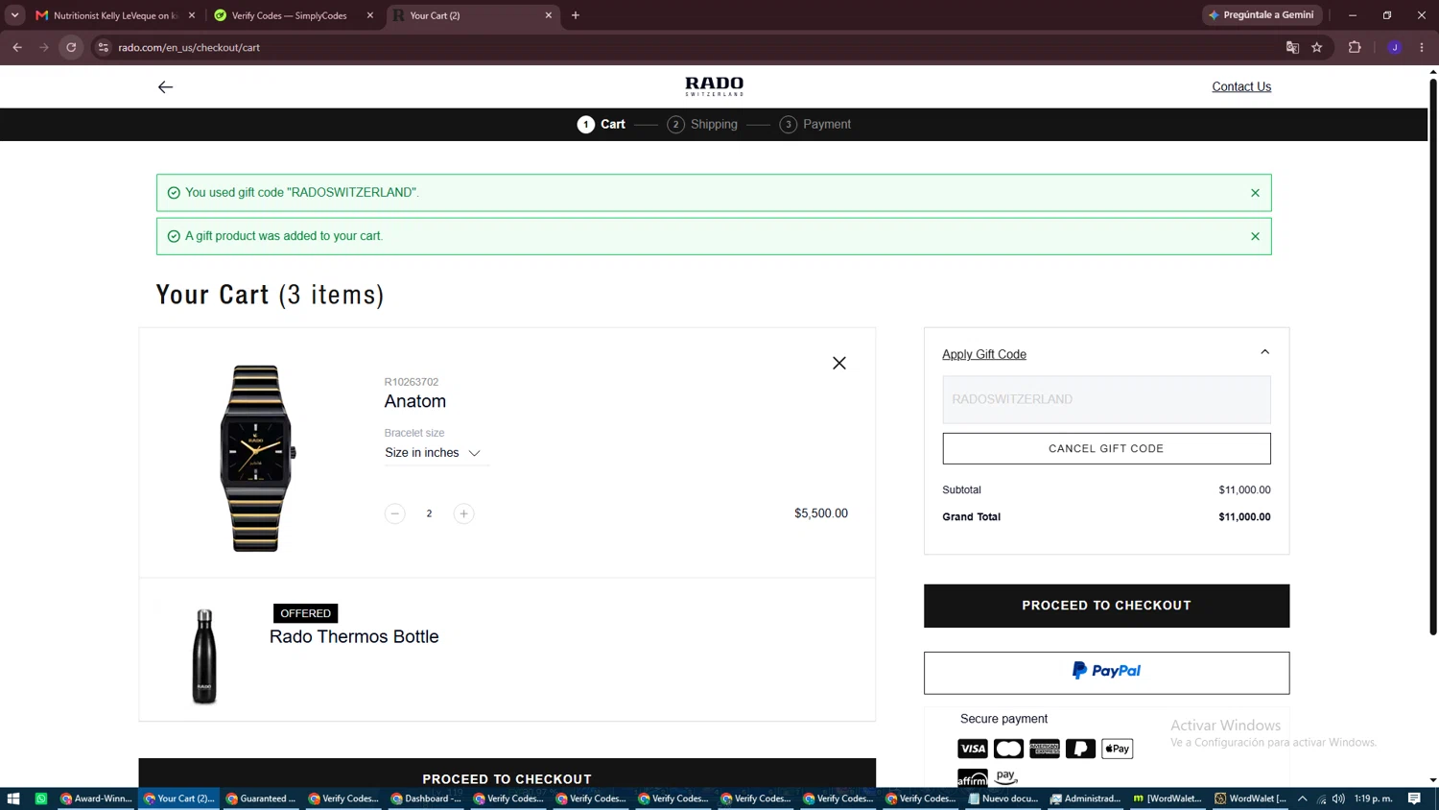
Task: Click the Anatom product name
Action: 415,401
